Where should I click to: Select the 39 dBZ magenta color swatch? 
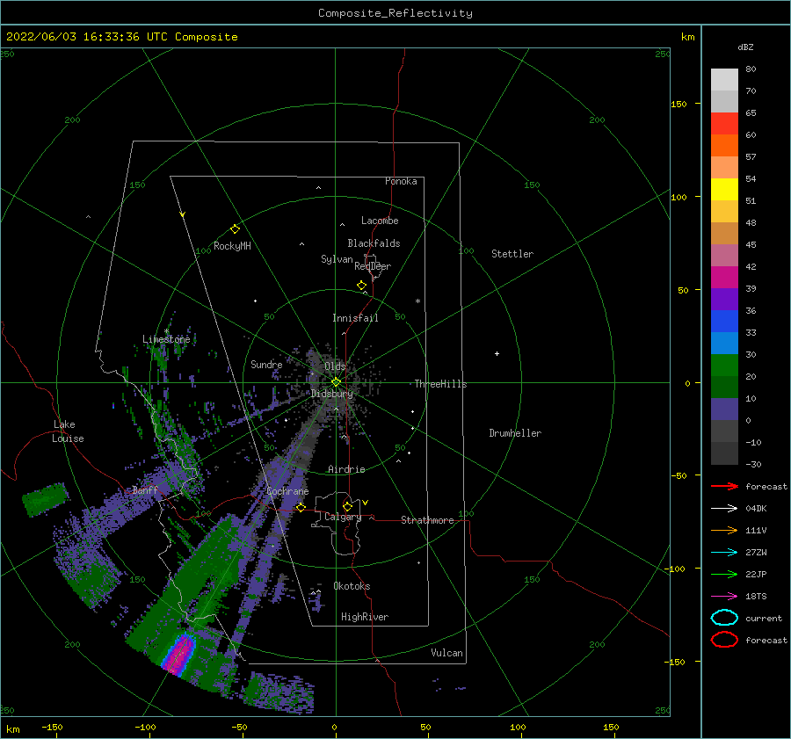click(x=724, y=277)
